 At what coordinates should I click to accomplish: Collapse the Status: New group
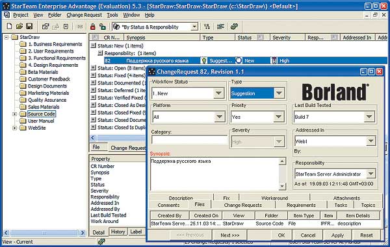pyautogui.click(x=93, y=45)
